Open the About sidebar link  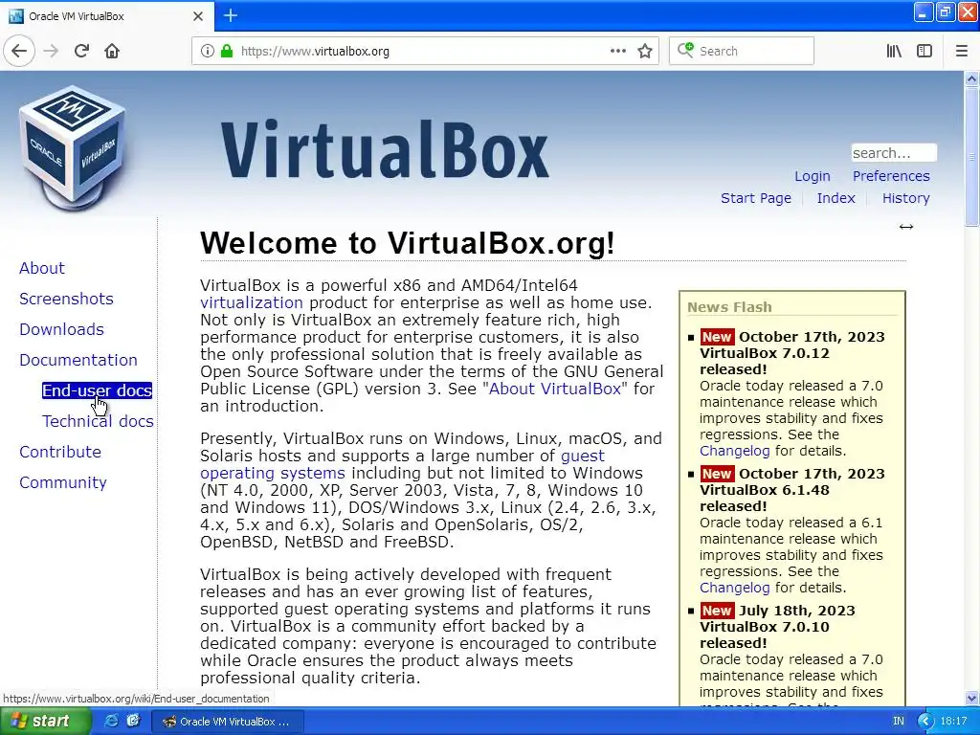coord(42,268)
